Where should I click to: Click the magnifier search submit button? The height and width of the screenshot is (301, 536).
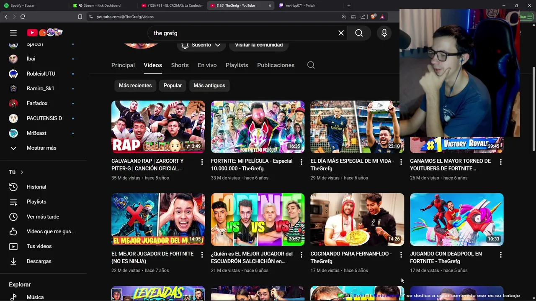(x=359, y=33)
